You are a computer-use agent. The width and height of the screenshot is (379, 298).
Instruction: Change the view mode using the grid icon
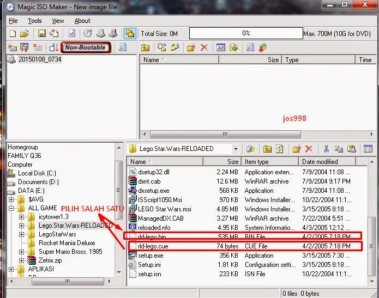pos(368,149)
